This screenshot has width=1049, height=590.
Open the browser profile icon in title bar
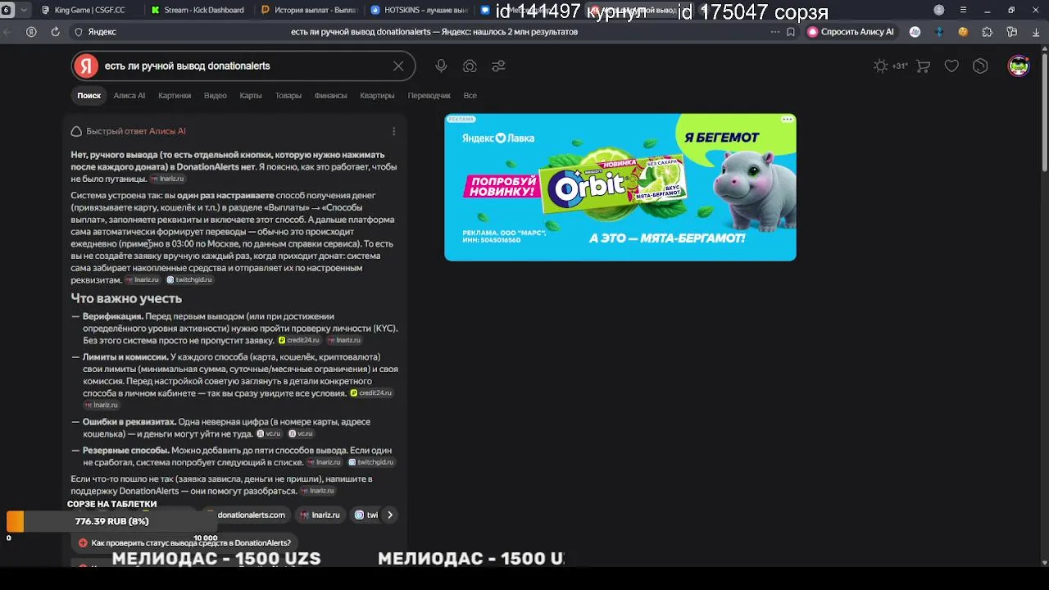pos(939,10)
